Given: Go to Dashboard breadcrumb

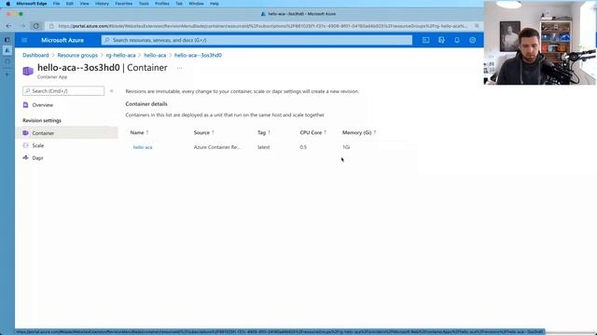Looking at the screenshot, I should tap(35, 55).
